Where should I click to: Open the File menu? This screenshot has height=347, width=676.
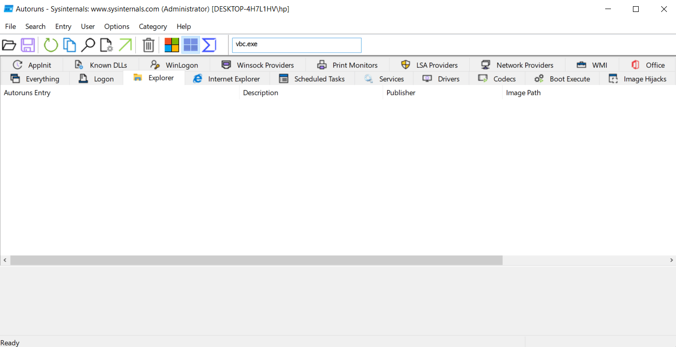click(11, 26)
